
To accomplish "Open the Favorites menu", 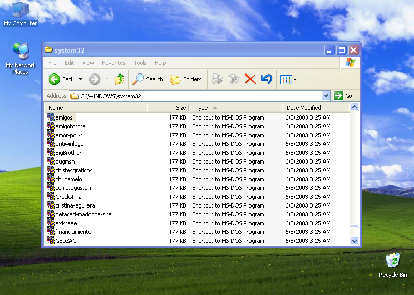I will click(x=113, y=63).
